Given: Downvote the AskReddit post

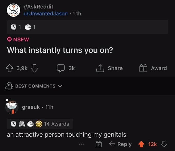Looking at the screenshot, I should point(34,68).
